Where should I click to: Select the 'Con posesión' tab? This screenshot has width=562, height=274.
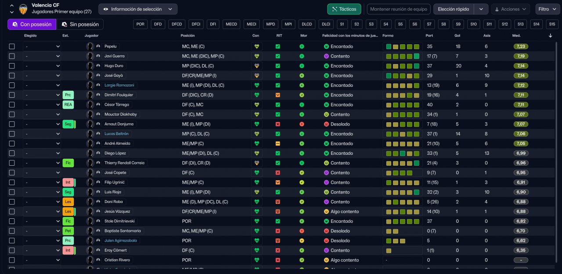32,24
